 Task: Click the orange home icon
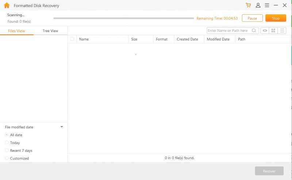[x=7, y=5]
